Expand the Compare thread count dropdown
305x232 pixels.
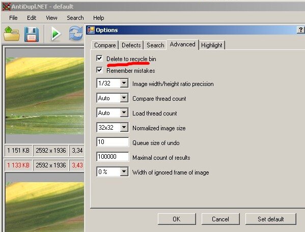click(124, 98)
